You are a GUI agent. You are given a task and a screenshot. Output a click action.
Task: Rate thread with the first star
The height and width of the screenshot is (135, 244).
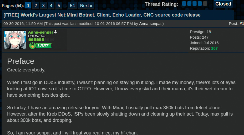tap(184, 4)
